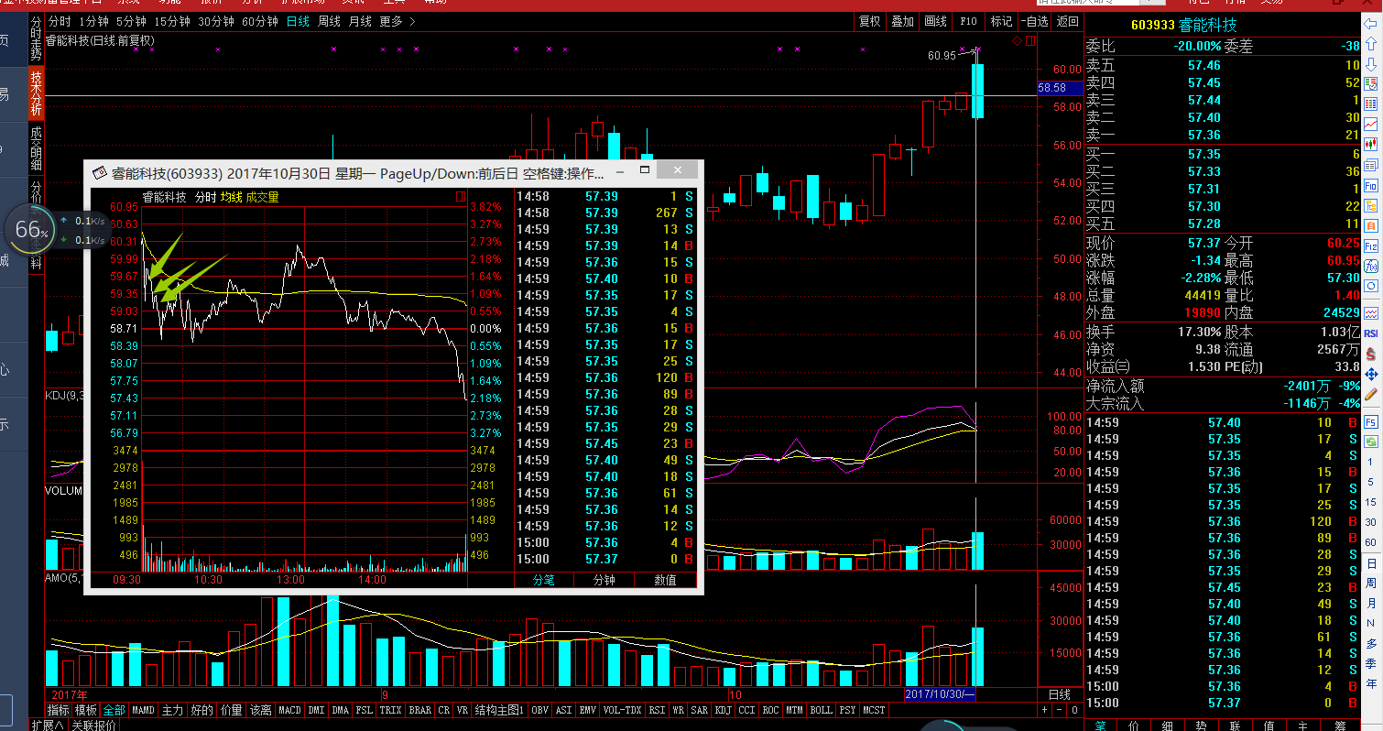Open the 标记 mark menu
This screenshot has width=1383, height=731.
click(x=1002, y=21)
